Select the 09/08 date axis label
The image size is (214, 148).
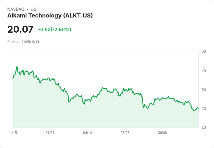point(163,133)
